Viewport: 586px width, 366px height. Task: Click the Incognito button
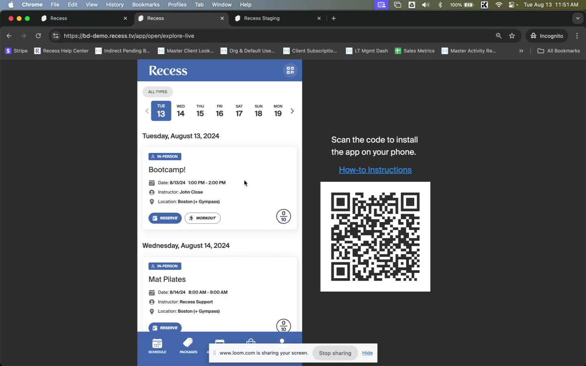click(547, 36)
